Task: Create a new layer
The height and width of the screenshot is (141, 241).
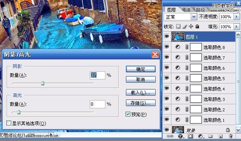Action: tap(221, 136)
